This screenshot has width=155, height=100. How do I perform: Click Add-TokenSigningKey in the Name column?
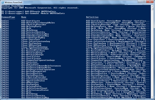pyautogui.click(x=33, y=38)
